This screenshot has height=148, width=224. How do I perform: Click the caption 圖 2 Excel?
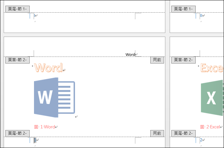click(210, 127)
